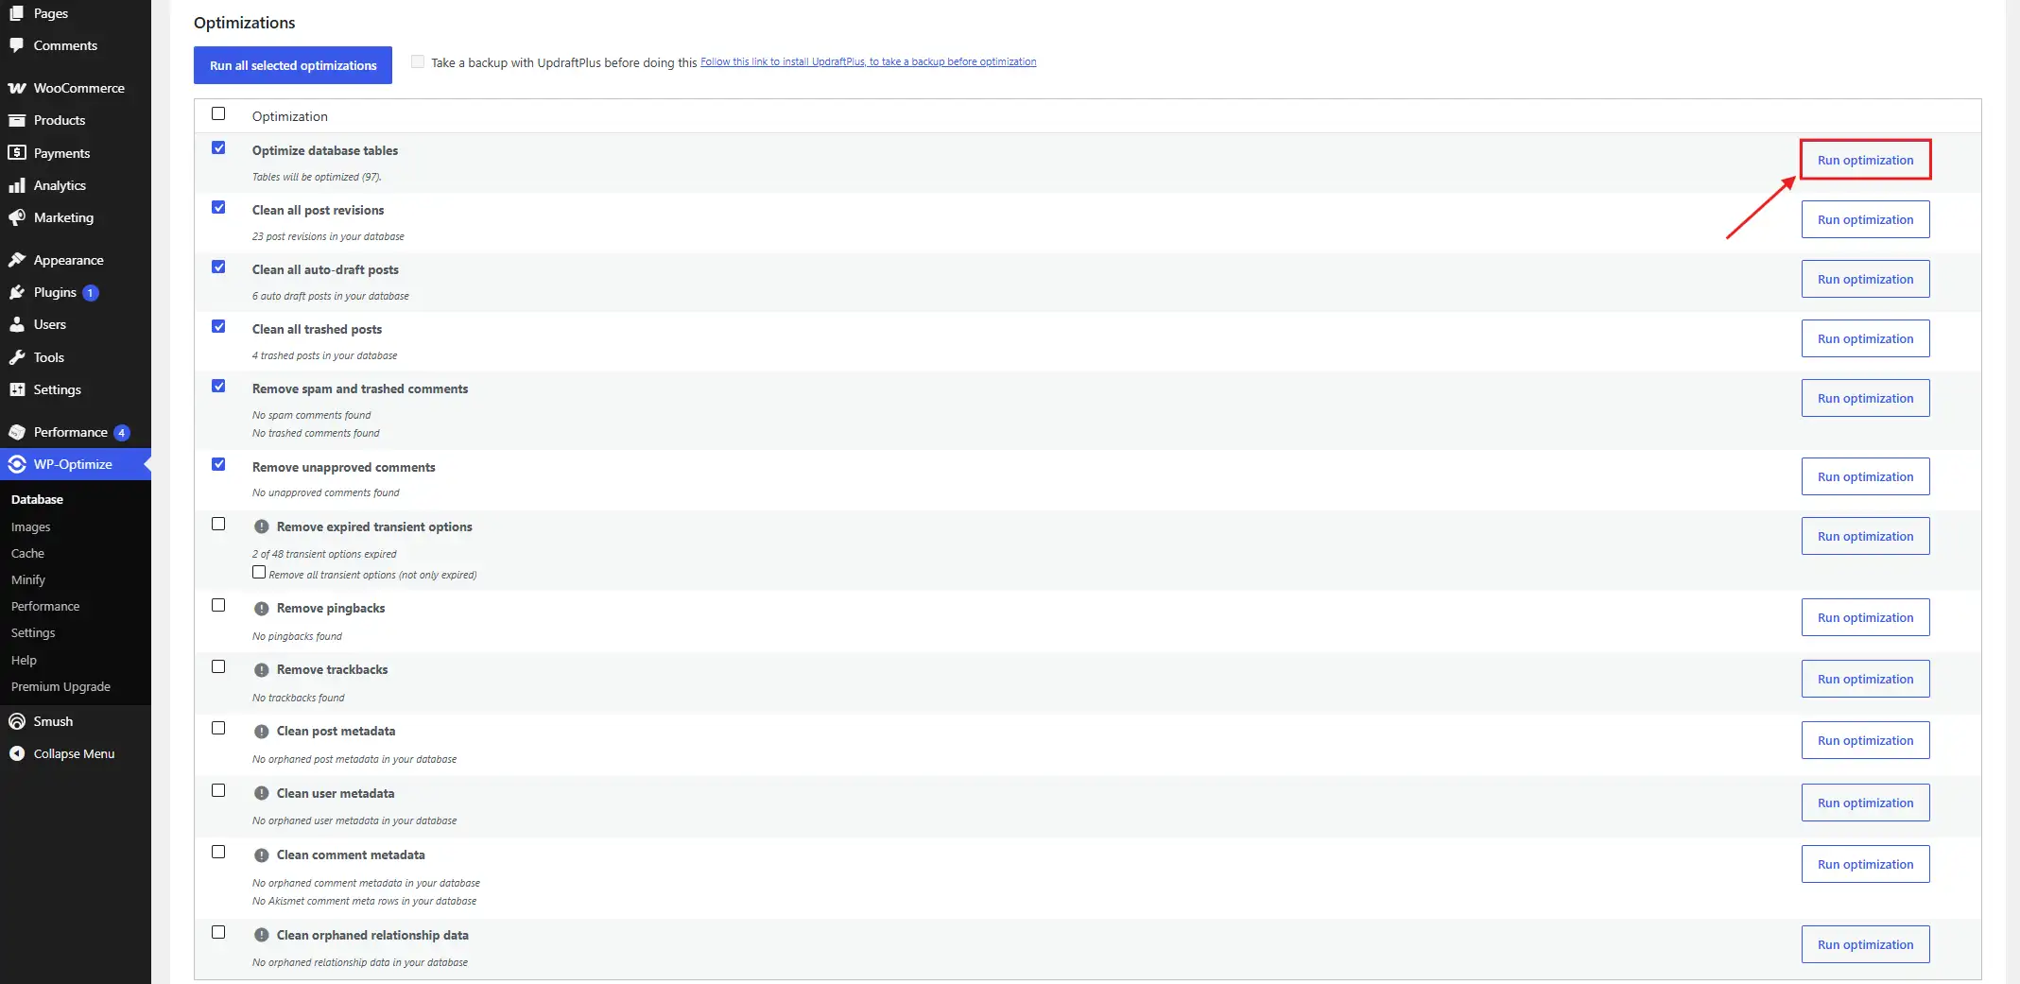Open Settings under the WP-Optimize submenu
The image size is (2020, 984).
click(33, 632)
